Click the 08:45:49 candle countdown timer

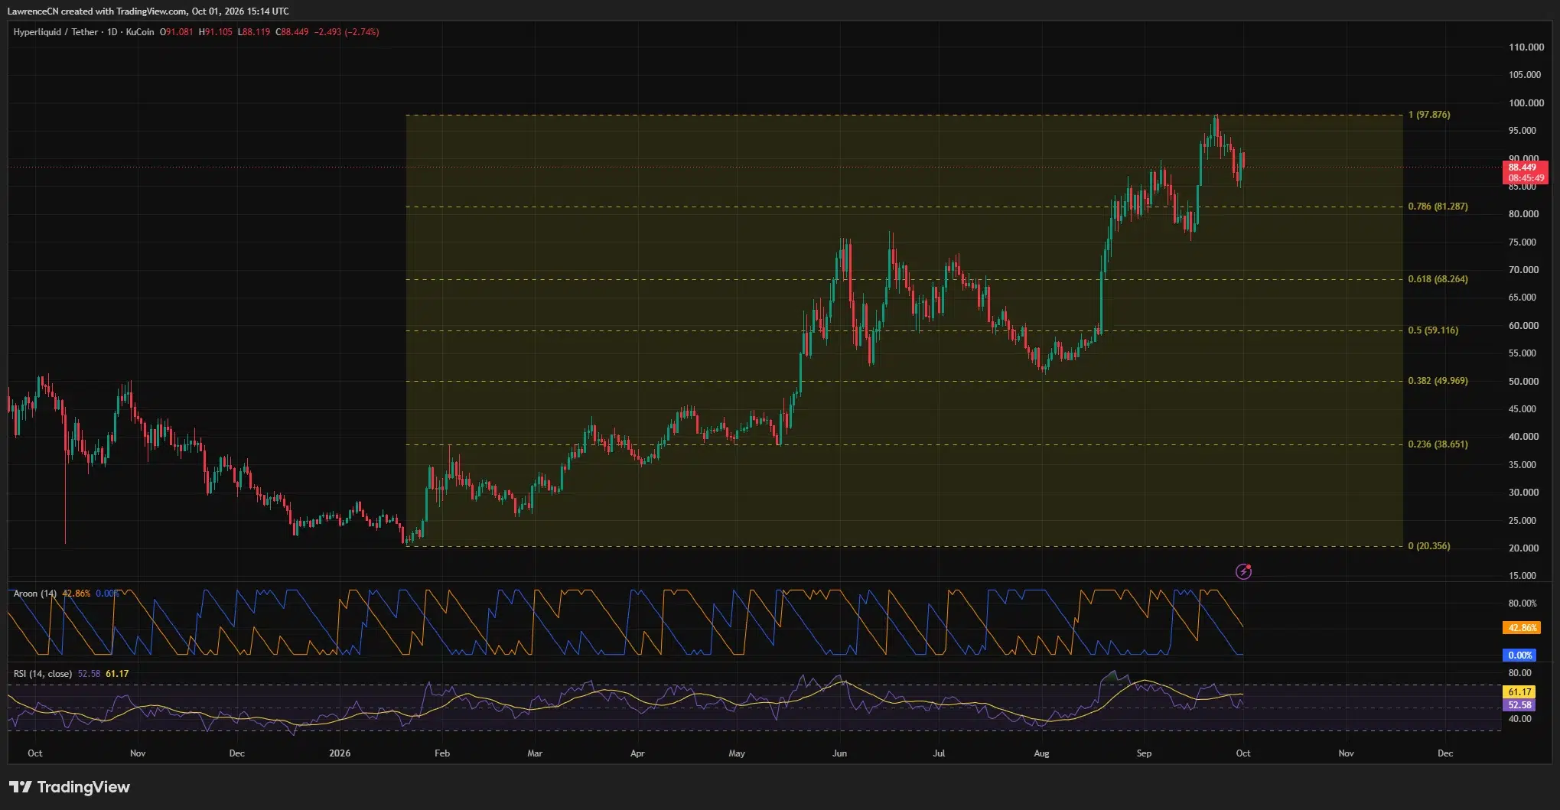point(1526,178)
